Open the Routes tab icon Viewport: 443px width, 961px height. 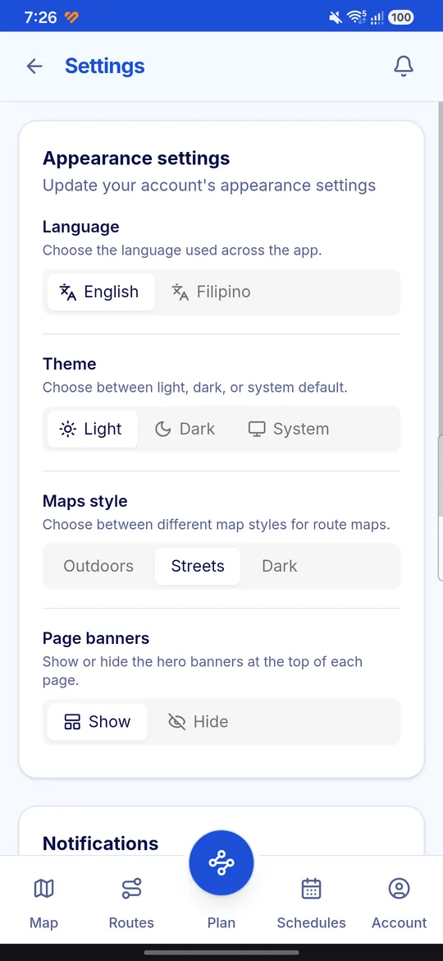click(131, 888)
